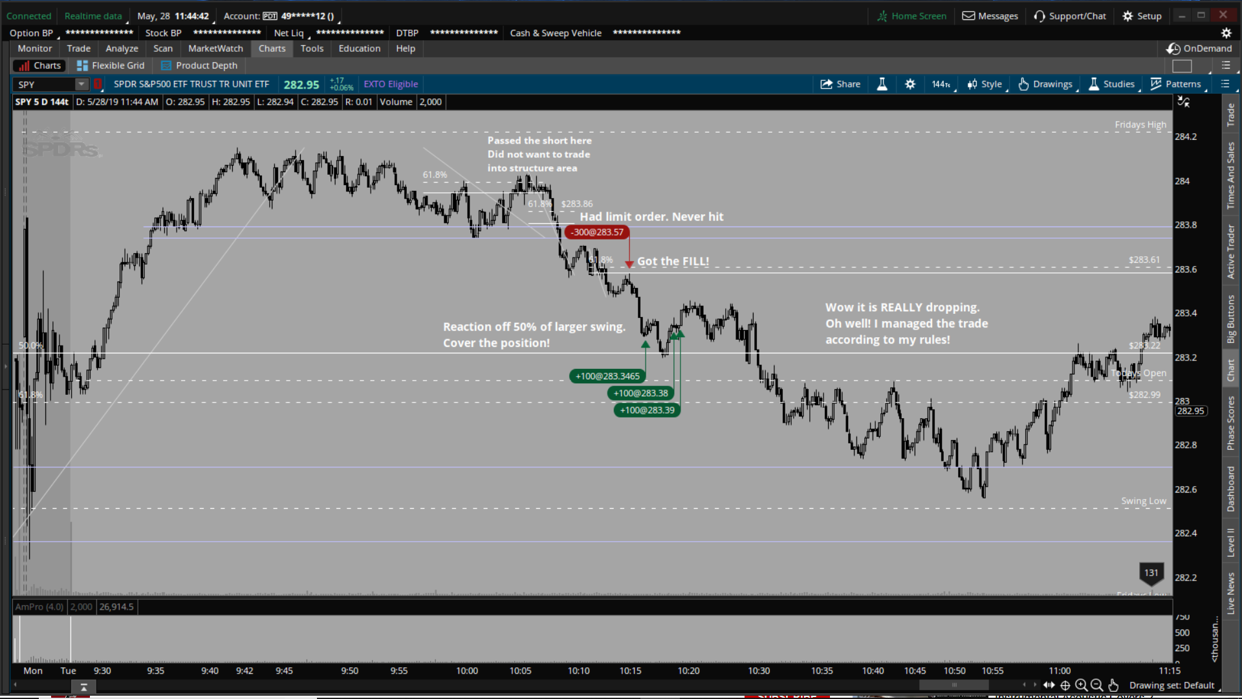Open the Trade sidebar panel
This screenshot has width=1242, height=699.
(1231, 115)
